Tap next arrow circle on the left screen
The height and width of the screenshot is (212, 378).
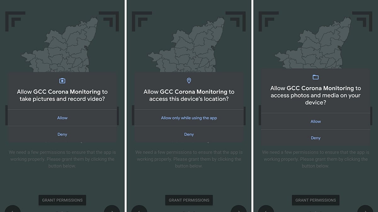(112, 209)
